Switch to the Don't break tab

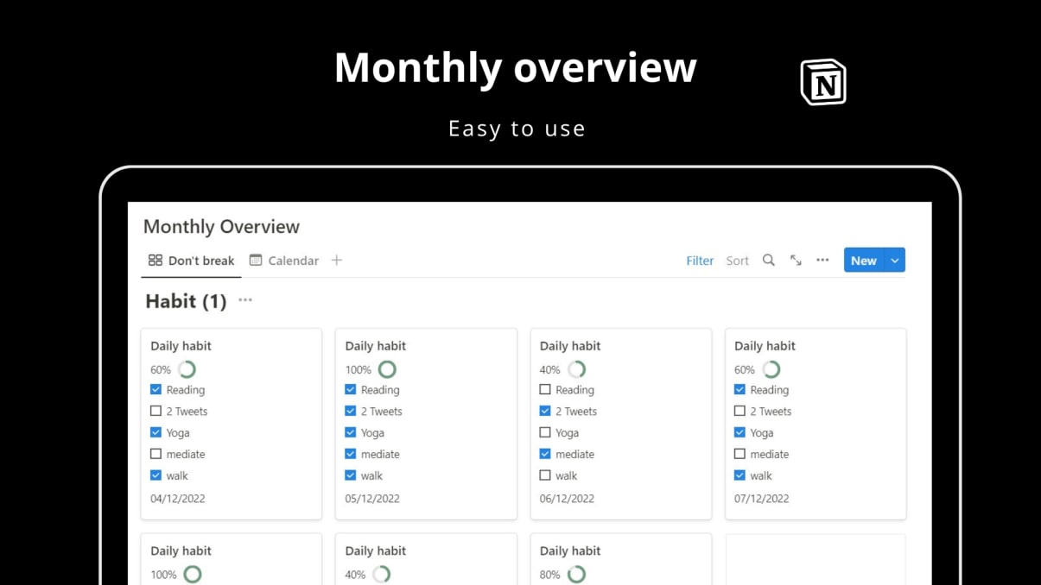191,261
